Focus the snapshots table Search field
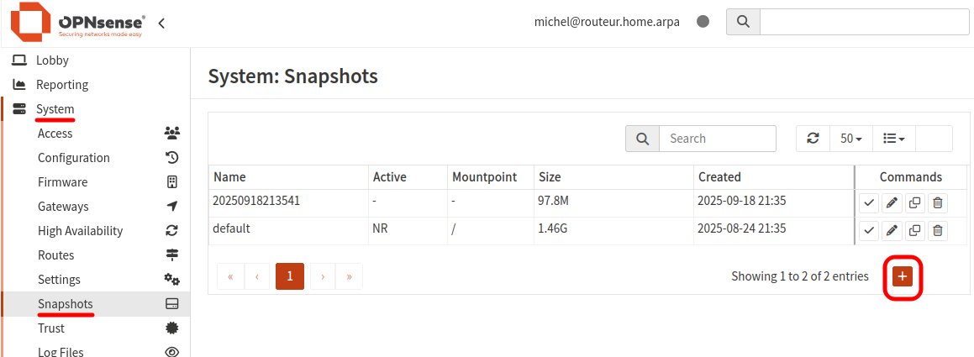 pyautogui.click(x=717, y=139)
